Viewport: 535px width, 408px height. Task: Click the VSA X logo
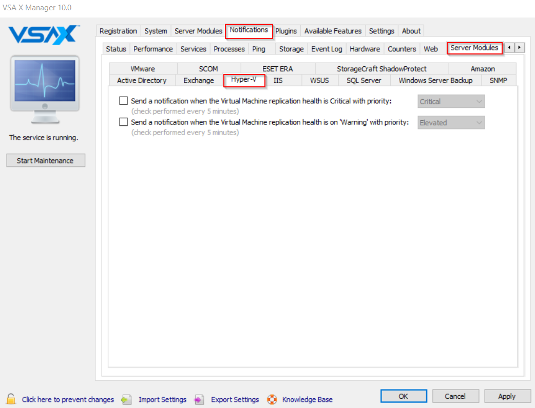(44, 35)
